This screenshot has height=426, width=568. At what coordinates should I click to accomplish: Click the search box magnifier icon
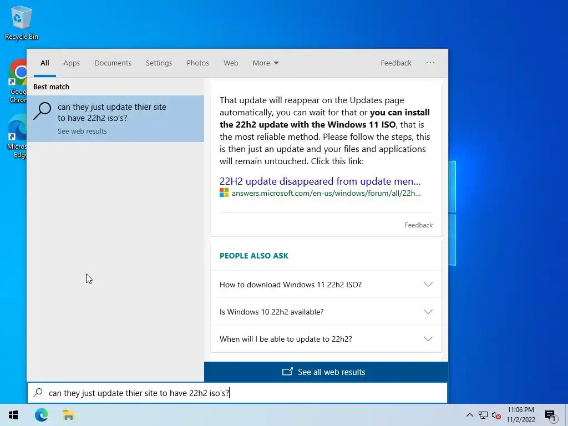[x=38, y=393]
